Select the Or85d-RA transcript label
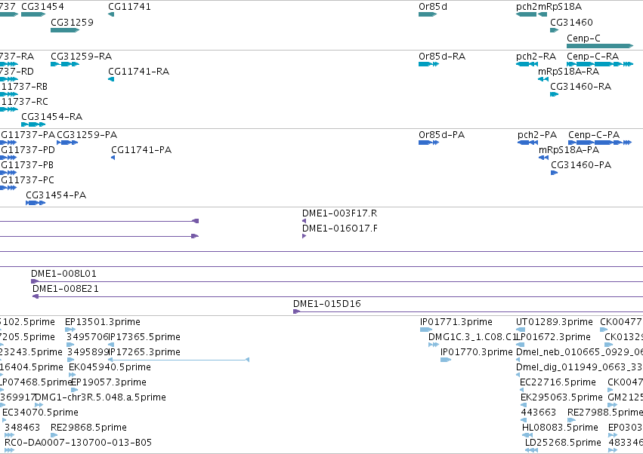The image size is (643, 454). coord(442,56)
